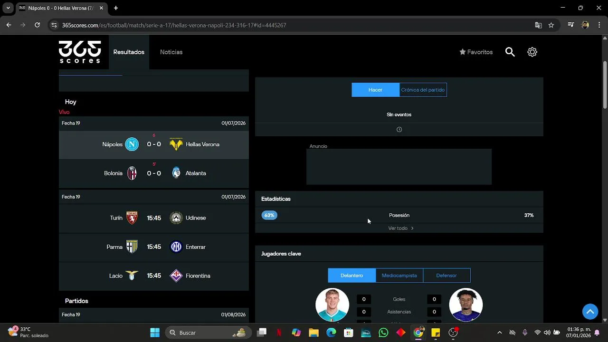
Task: Click the Bolonia team crest
Action: [132, 173]
